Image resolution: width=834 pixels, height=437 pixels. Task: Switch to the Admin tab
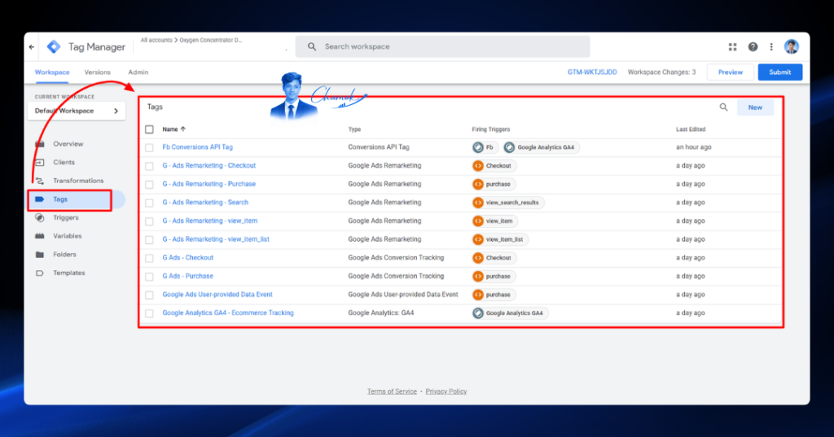point(138,72)
